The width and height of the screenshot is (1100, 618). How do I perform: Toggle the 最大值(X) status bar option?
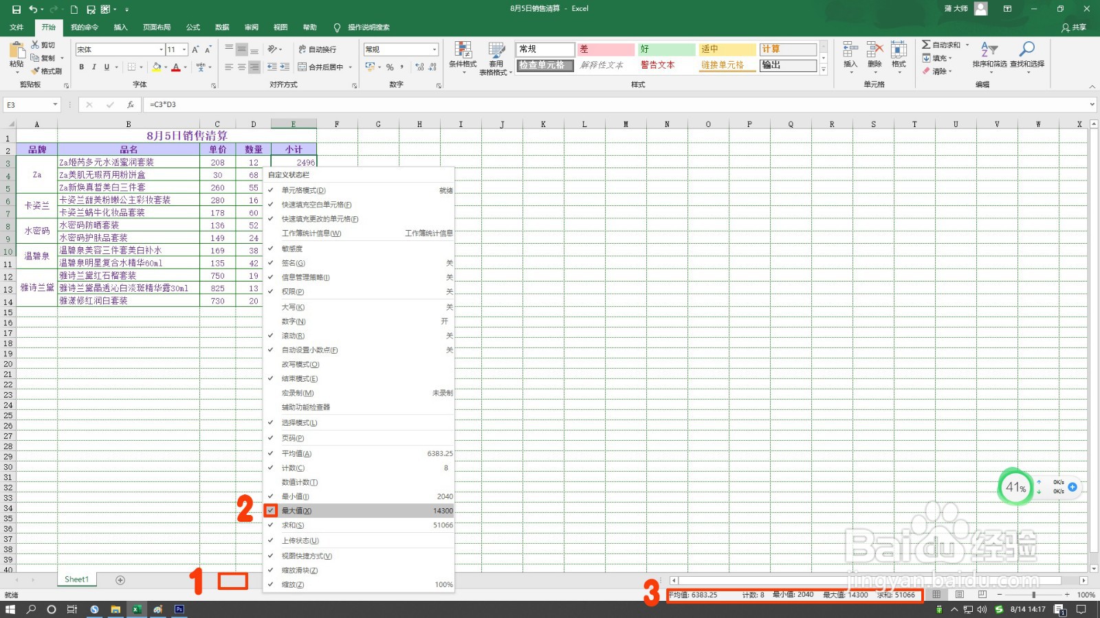[358, 511]
